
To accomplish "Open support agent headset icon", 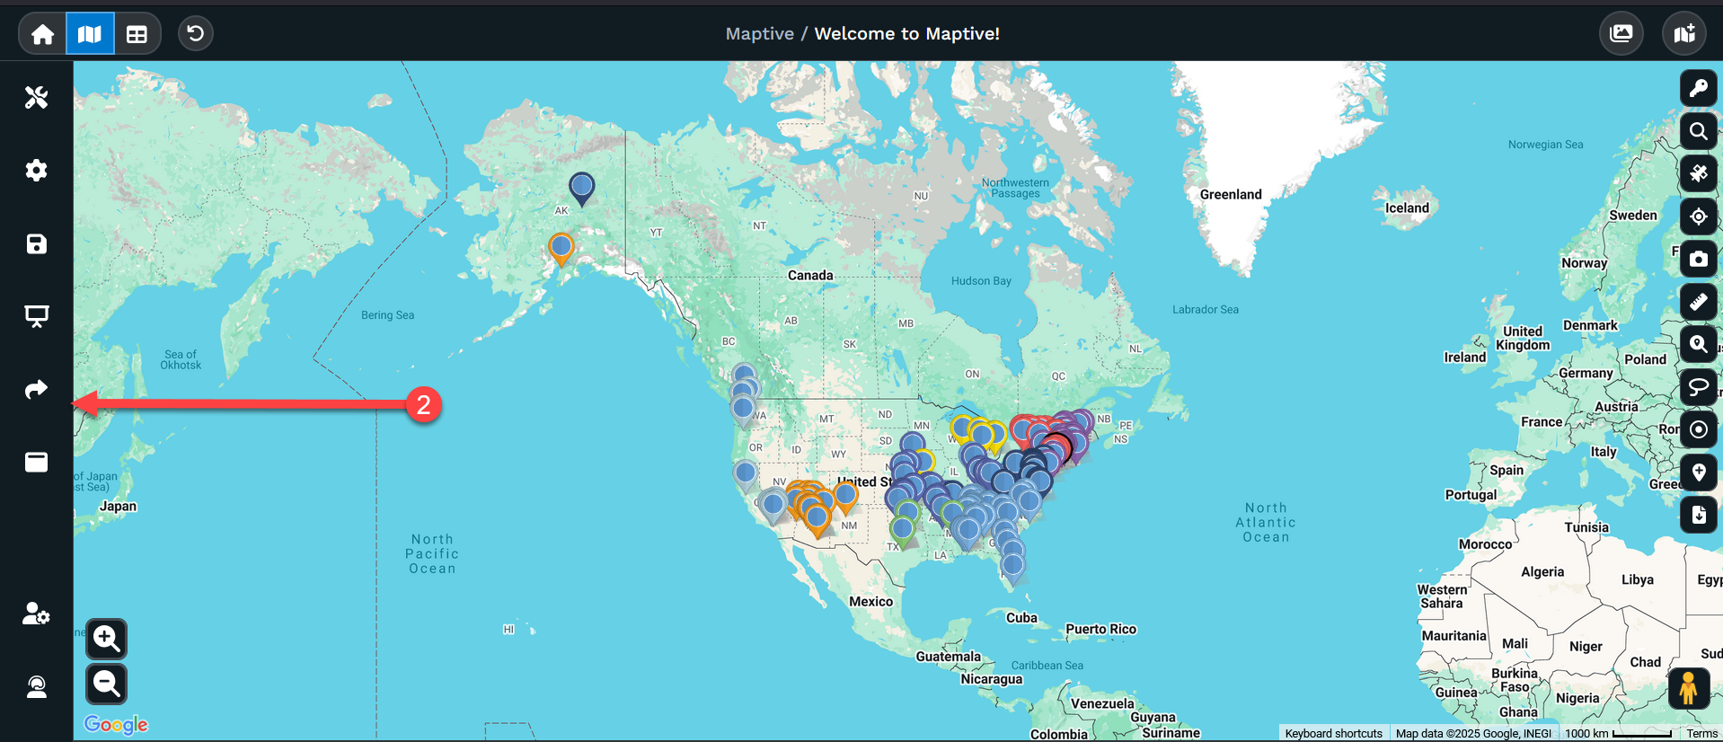I will tap(36, 687).
